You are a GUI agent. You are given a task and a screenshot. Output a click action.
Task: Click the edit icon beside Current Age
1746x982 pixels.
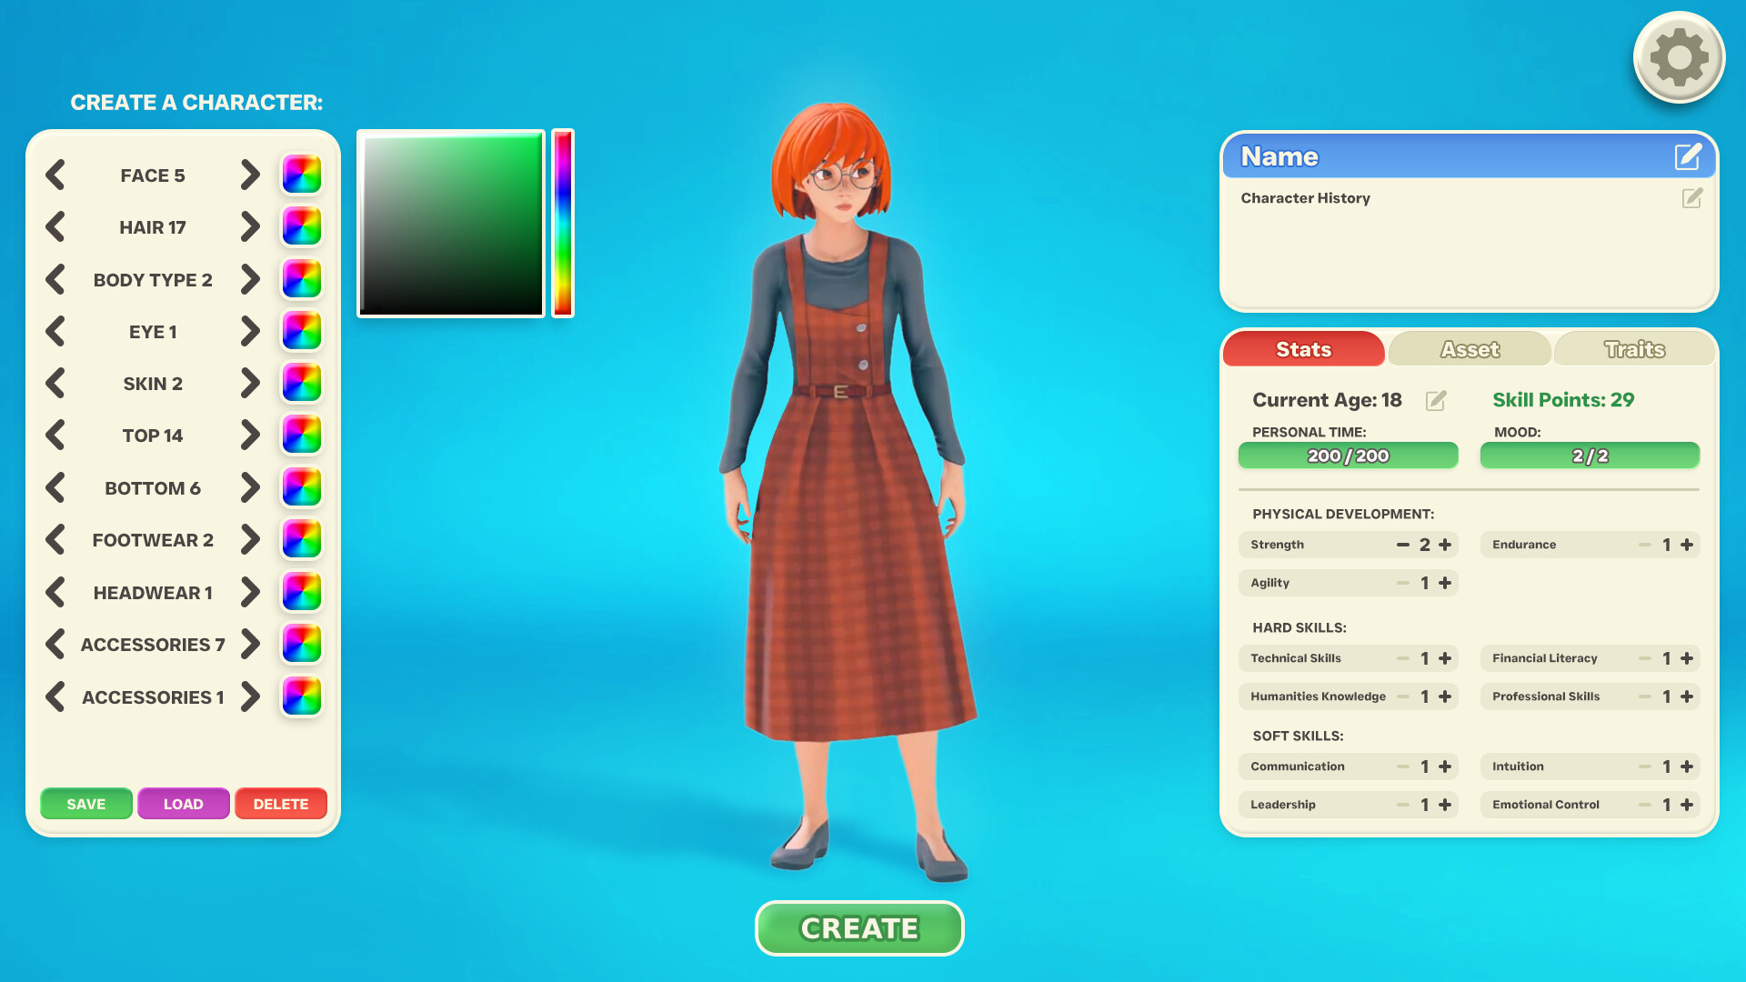[1435, 400]
